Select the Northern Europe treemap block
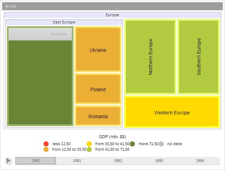This screenshot has width=225, height=170. 150,57
